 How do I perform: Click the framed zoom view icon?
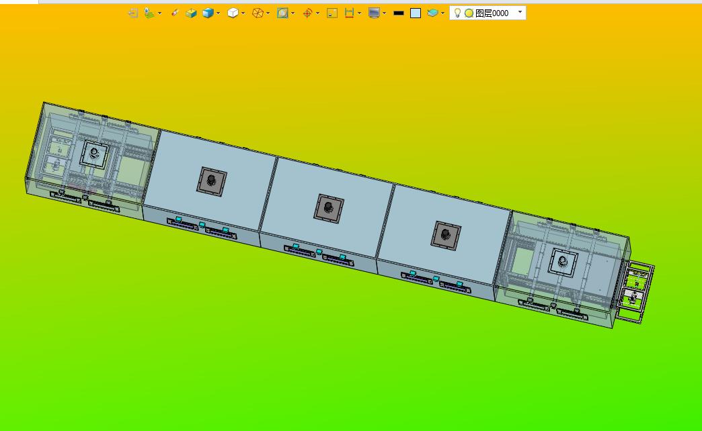coord(282,13)
